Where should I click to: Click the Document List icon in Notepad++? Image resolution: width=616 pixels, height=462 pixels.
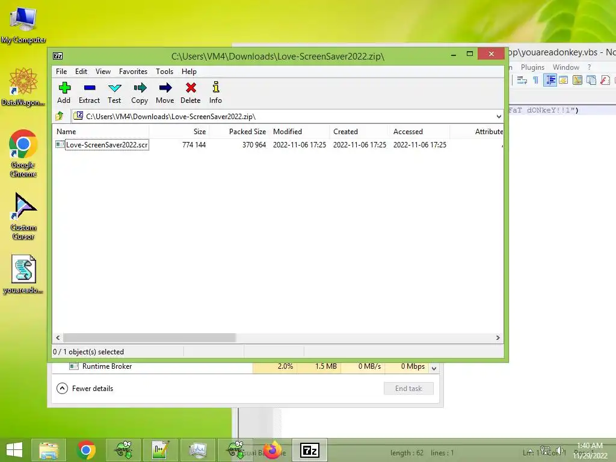point(591,80)
